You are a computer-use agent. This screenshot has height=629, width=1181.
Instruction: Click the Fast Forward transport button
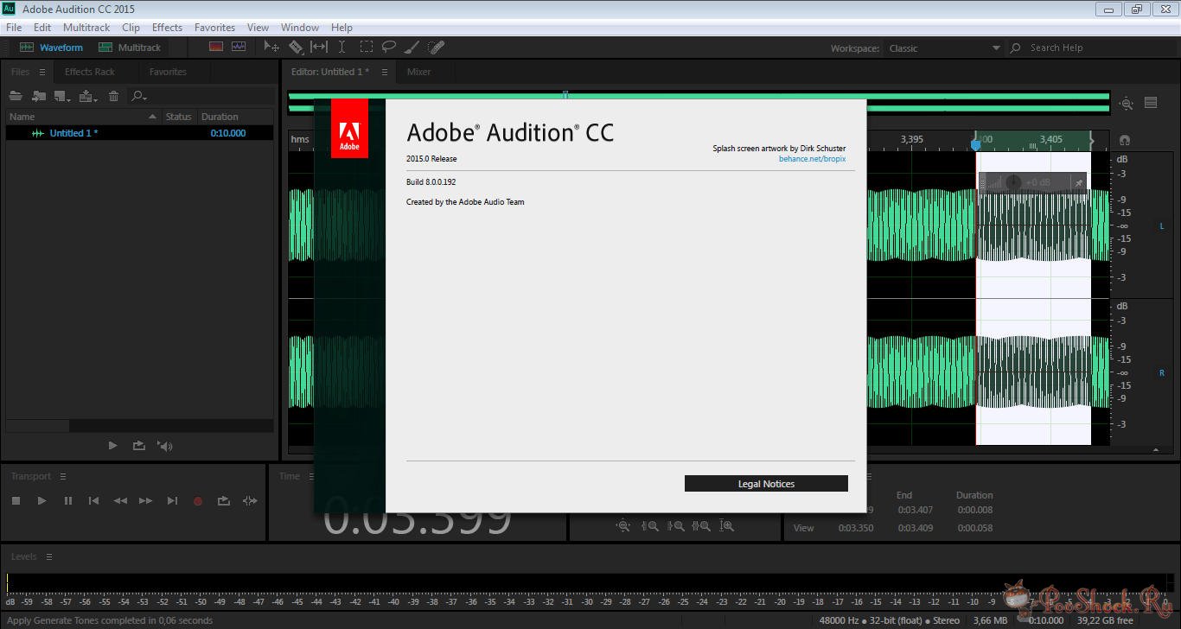tap(146, 501)
